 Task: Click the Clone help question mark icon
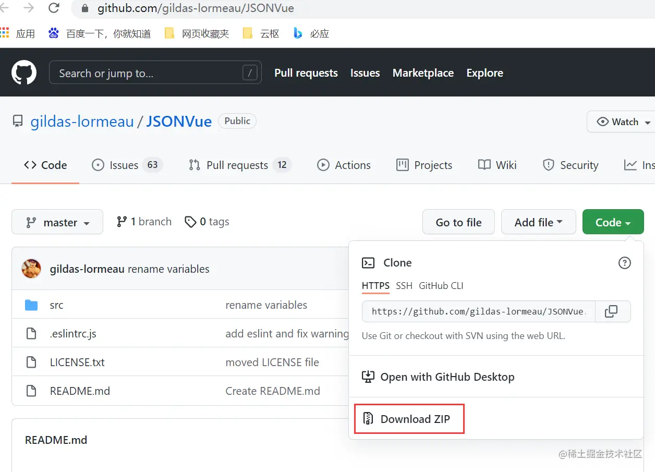pyautogui.click(x=625, y=263)
